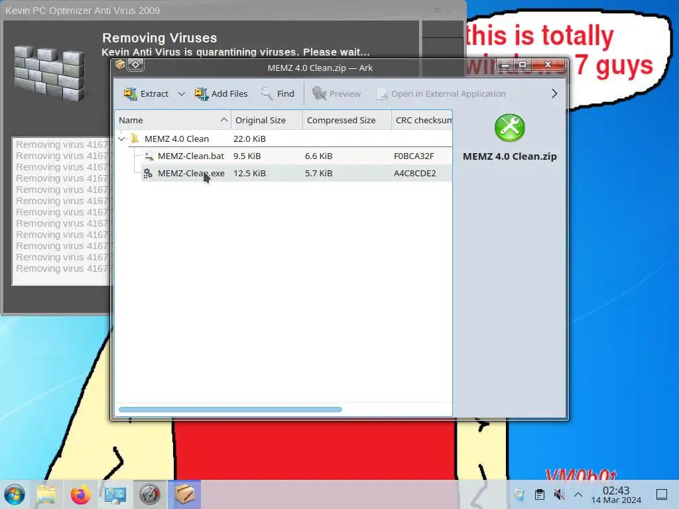
Task: Click the muted volume tray icon
Action: (560, 494)
